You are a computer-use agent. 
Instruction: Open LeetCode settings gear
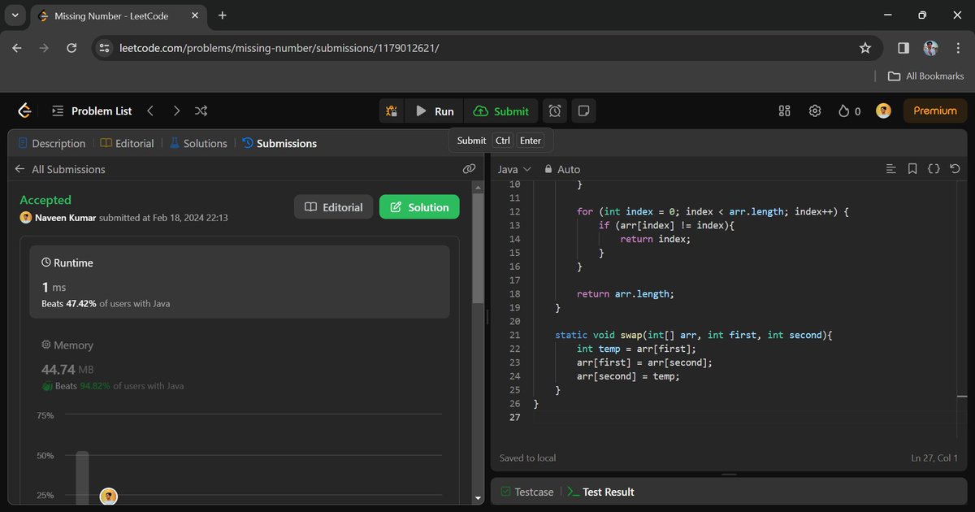[815, 111]
